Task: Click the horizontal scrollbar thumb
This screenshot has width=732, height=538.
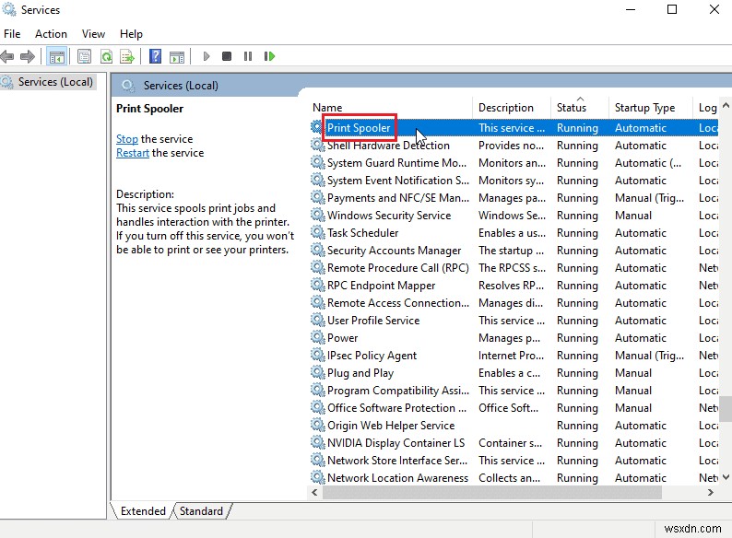Action: click(x=492, y=492)
